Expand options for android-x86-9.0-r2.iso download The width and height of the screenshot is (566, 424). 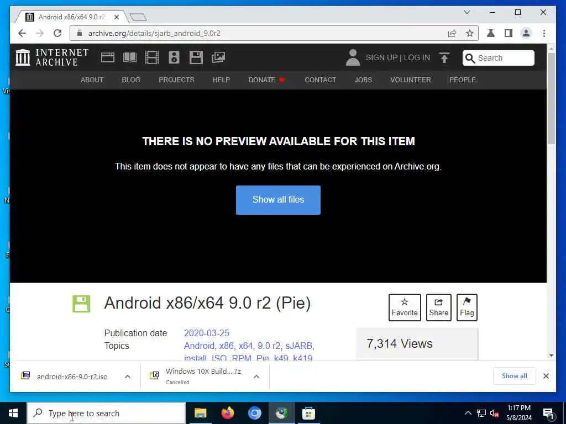click(x=128, y=377)
